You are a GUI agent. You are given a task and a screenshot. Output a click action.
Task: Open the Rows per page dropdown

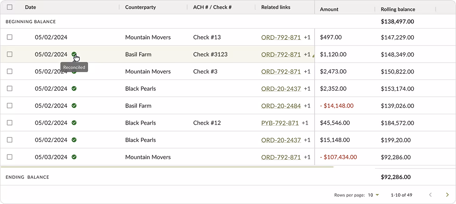pos(373,195)
